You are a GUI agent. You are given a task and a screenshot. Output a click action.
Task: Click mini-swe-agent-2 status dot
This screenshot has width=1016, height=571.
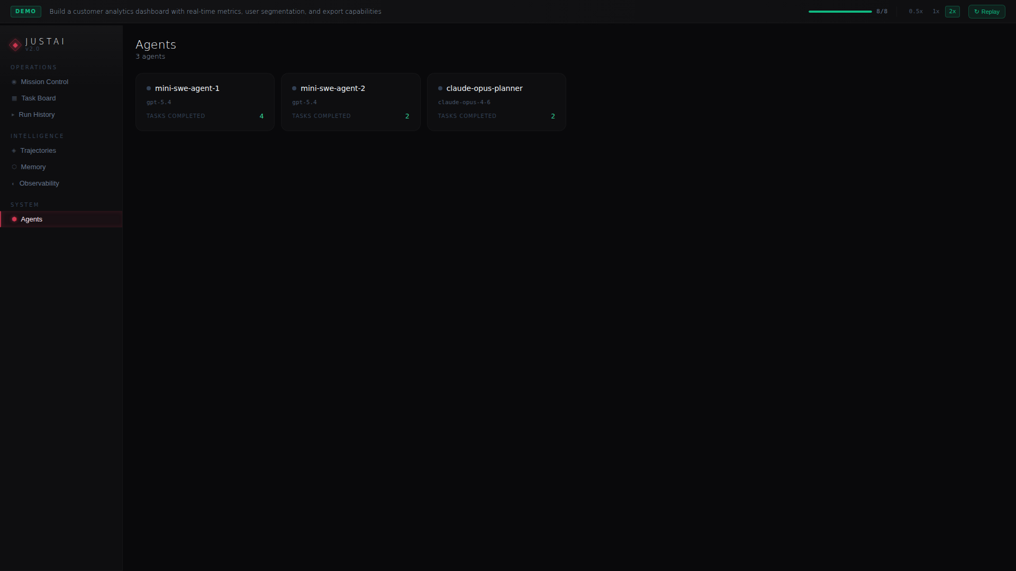pyautogui.click(x=294, y=88)
